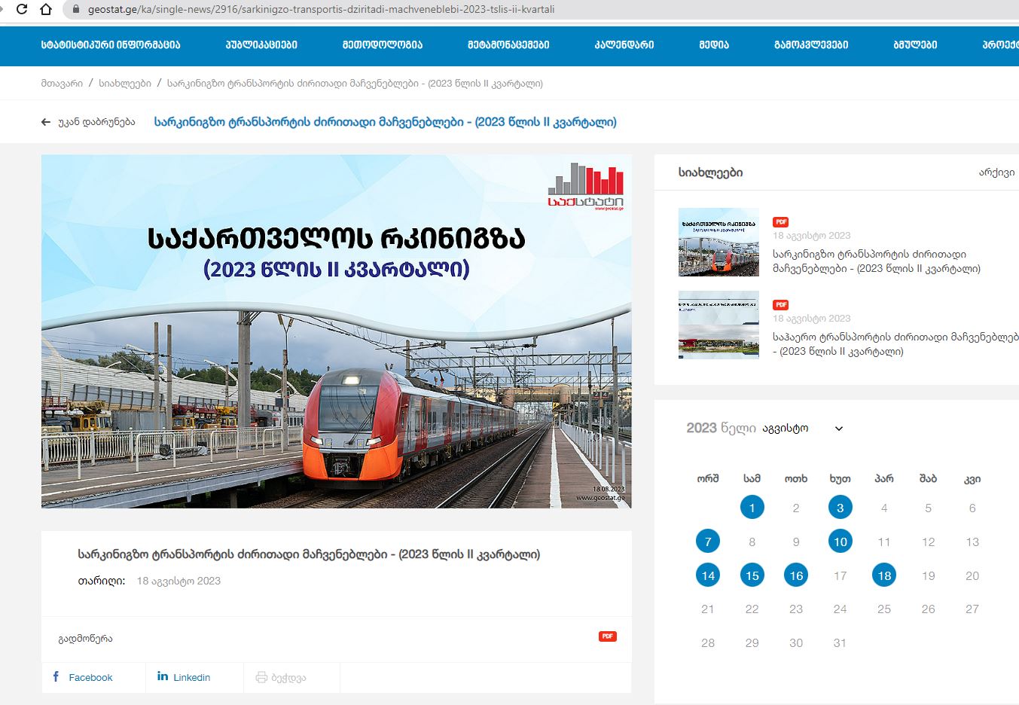The width and height of the screenshot is (1019, 705).
Task: Click PDF badge of the air transport news item
Action: 781,305
